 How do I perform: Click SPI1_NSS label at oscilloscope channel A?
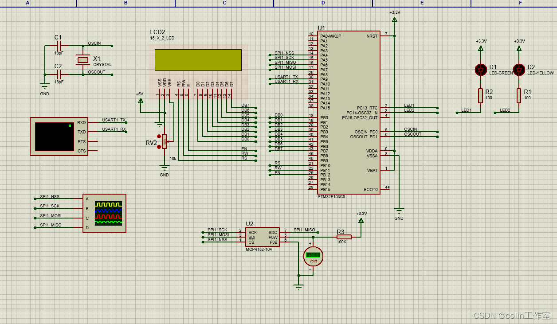[x=50, y=196]
